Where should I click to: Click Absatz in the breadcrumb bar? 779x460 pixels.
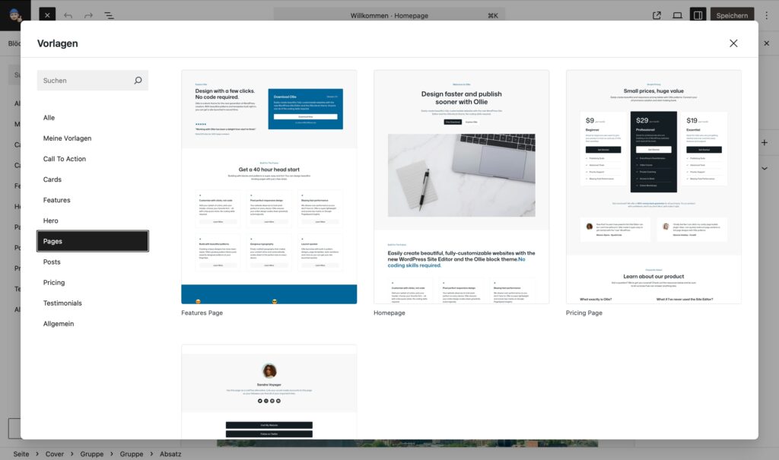tap(170, 454)
